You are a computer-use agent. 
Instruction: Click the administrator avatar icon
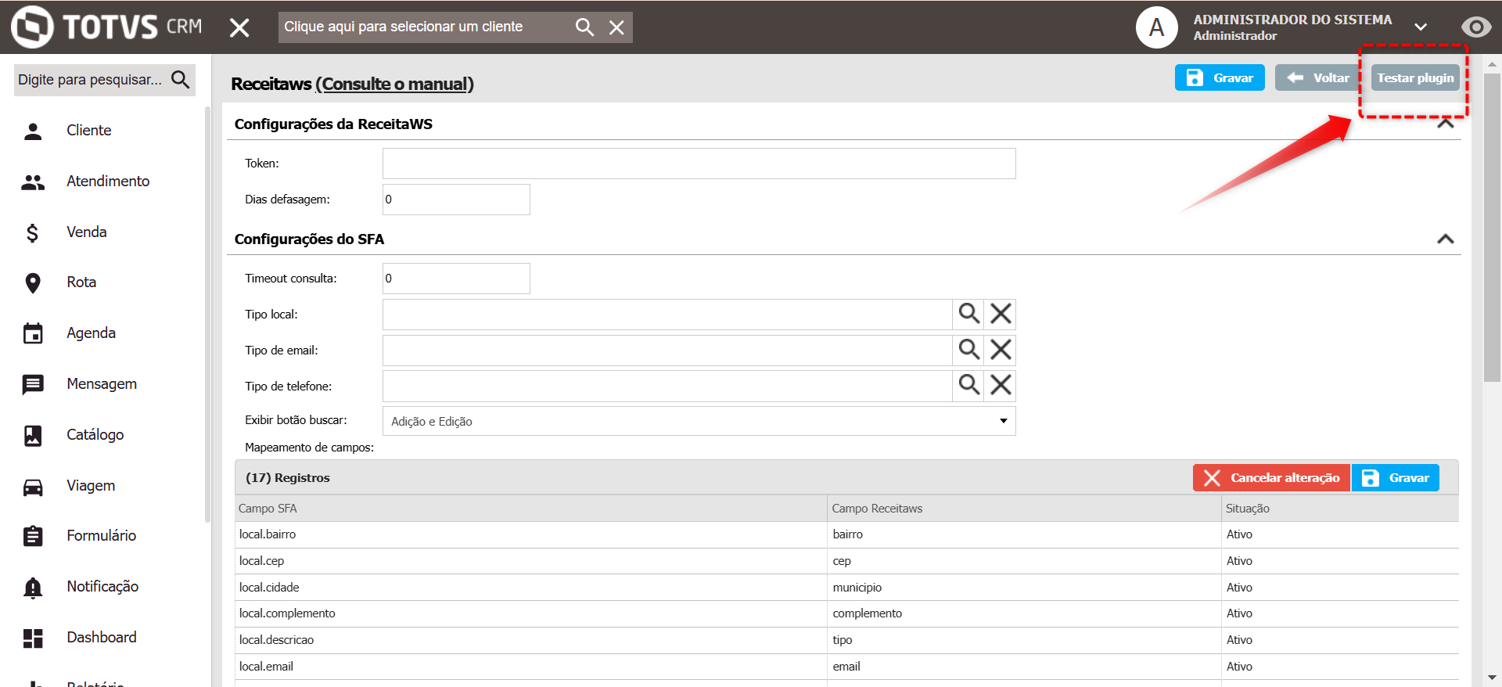click(x=1156, y=27)
